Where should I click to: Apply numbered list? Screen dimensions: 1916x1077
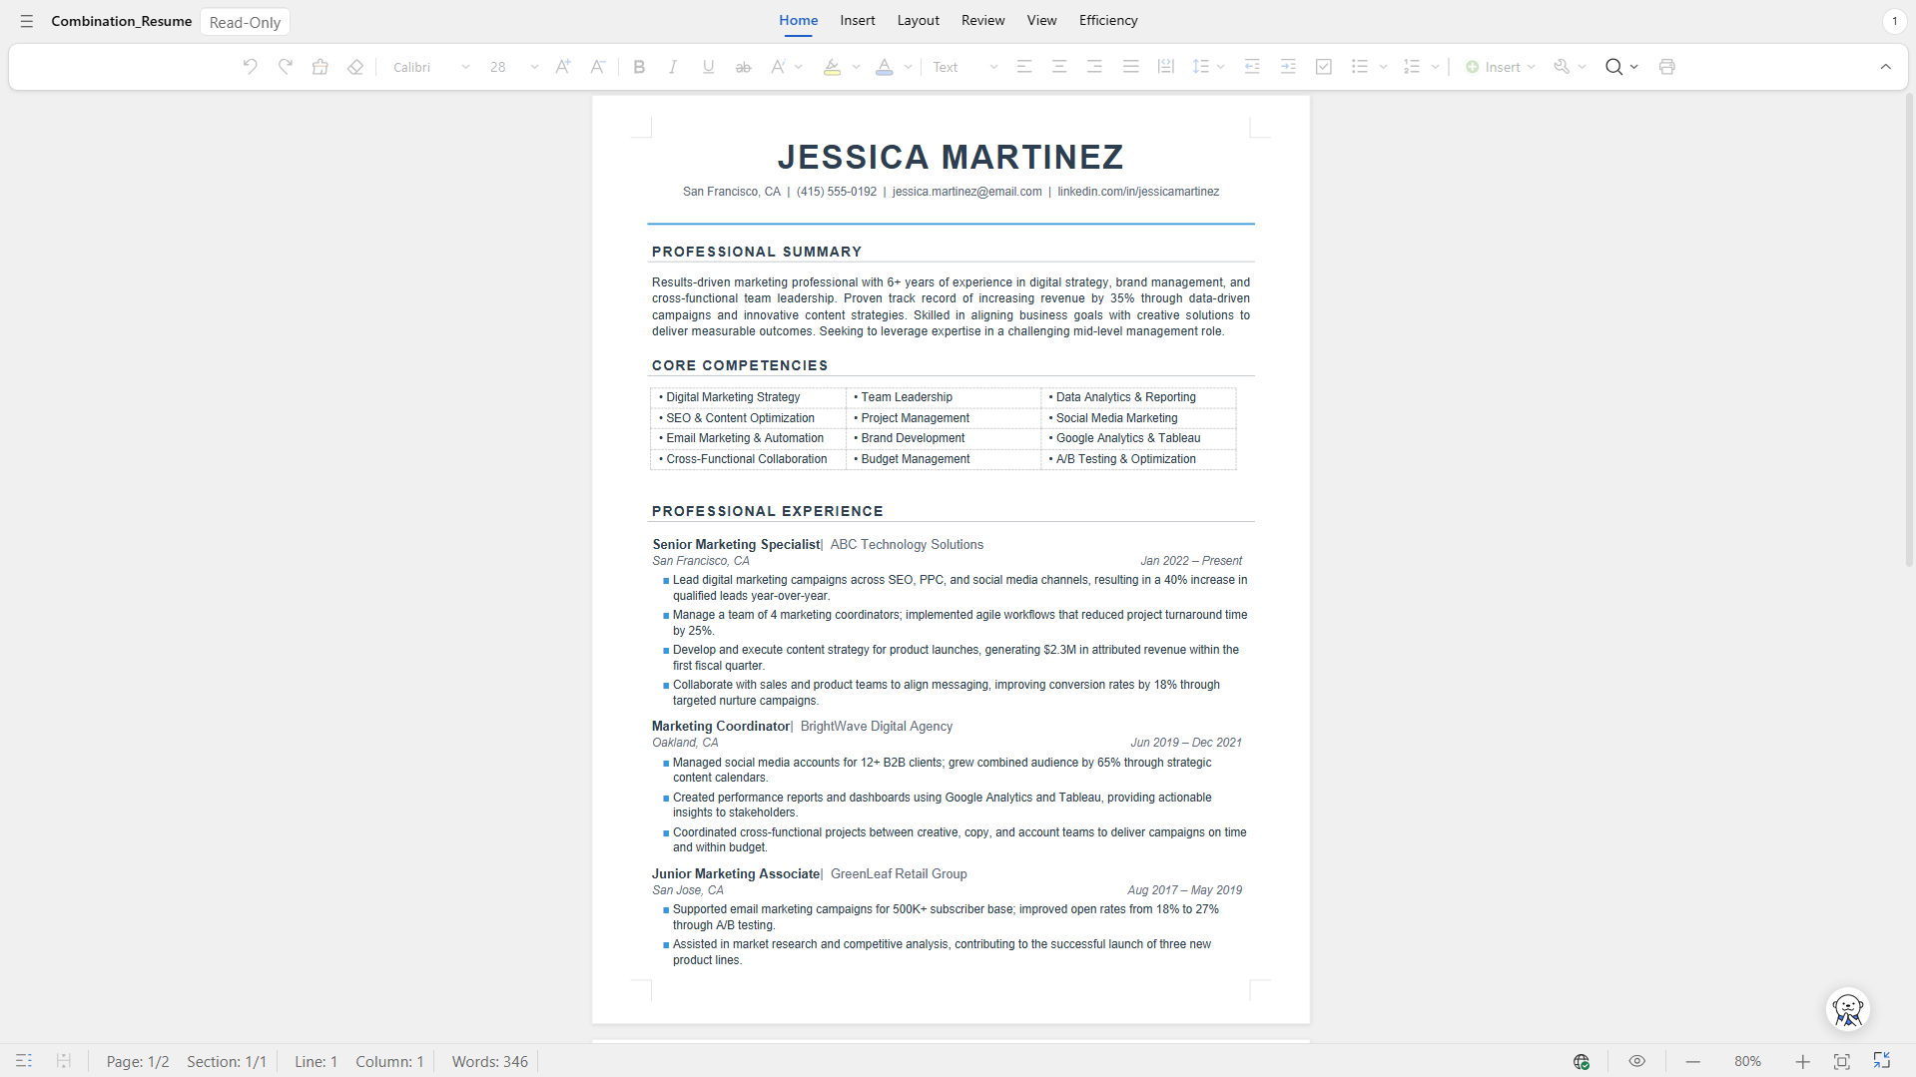pos(1411,67)
